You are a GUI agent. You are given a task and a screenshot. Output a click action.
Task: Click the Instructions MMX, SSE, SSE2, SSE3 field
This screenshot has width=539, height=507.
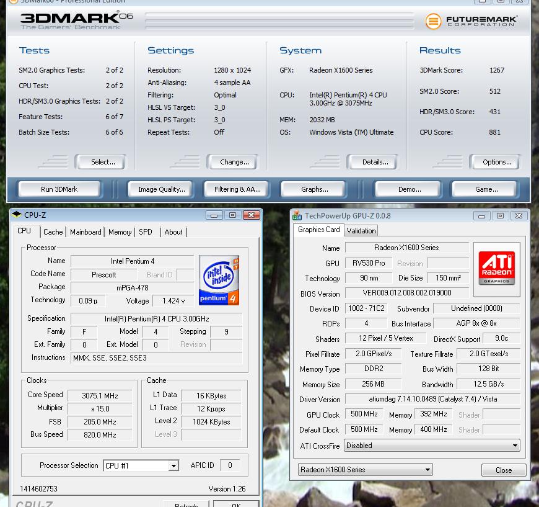[x=157, y=358]
